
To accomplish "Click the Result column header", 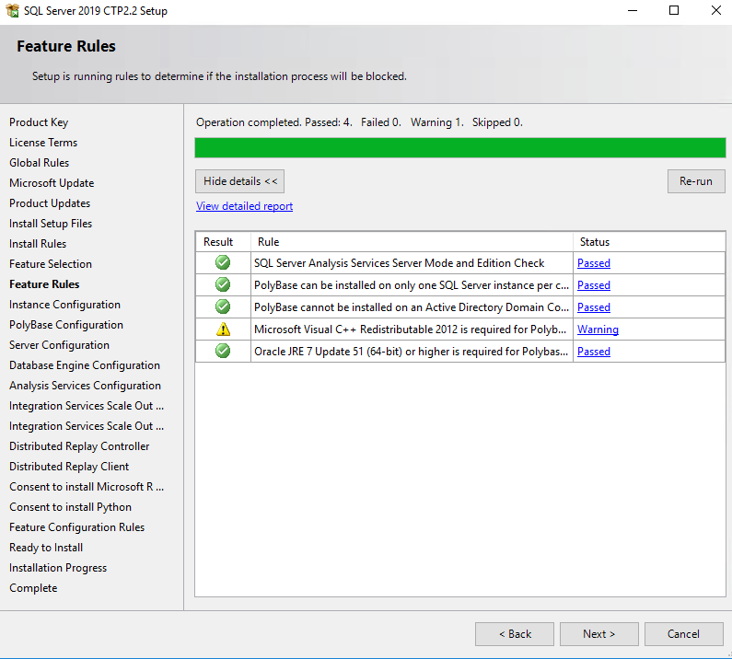I will [223, 242].
